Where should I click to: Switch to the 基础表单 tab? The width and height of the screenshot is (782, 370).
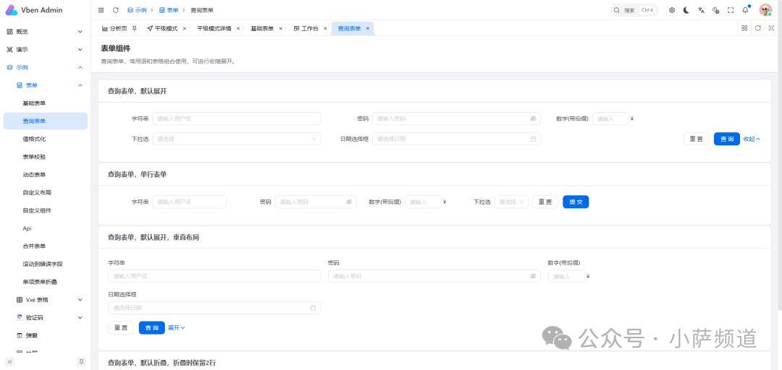point(262,28)
